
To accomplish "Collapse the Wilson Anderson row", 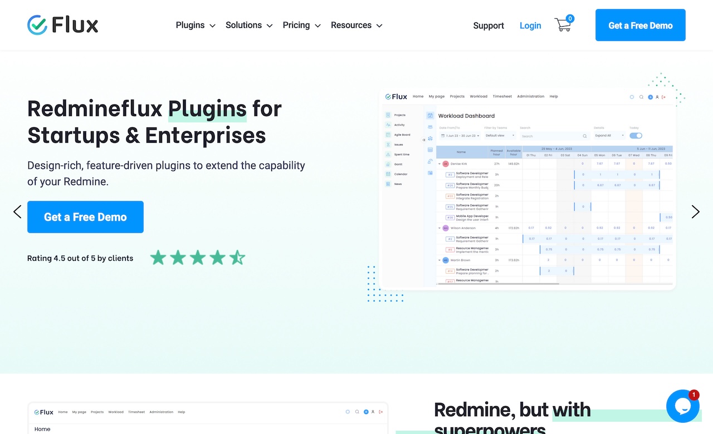I will point(439,228).
